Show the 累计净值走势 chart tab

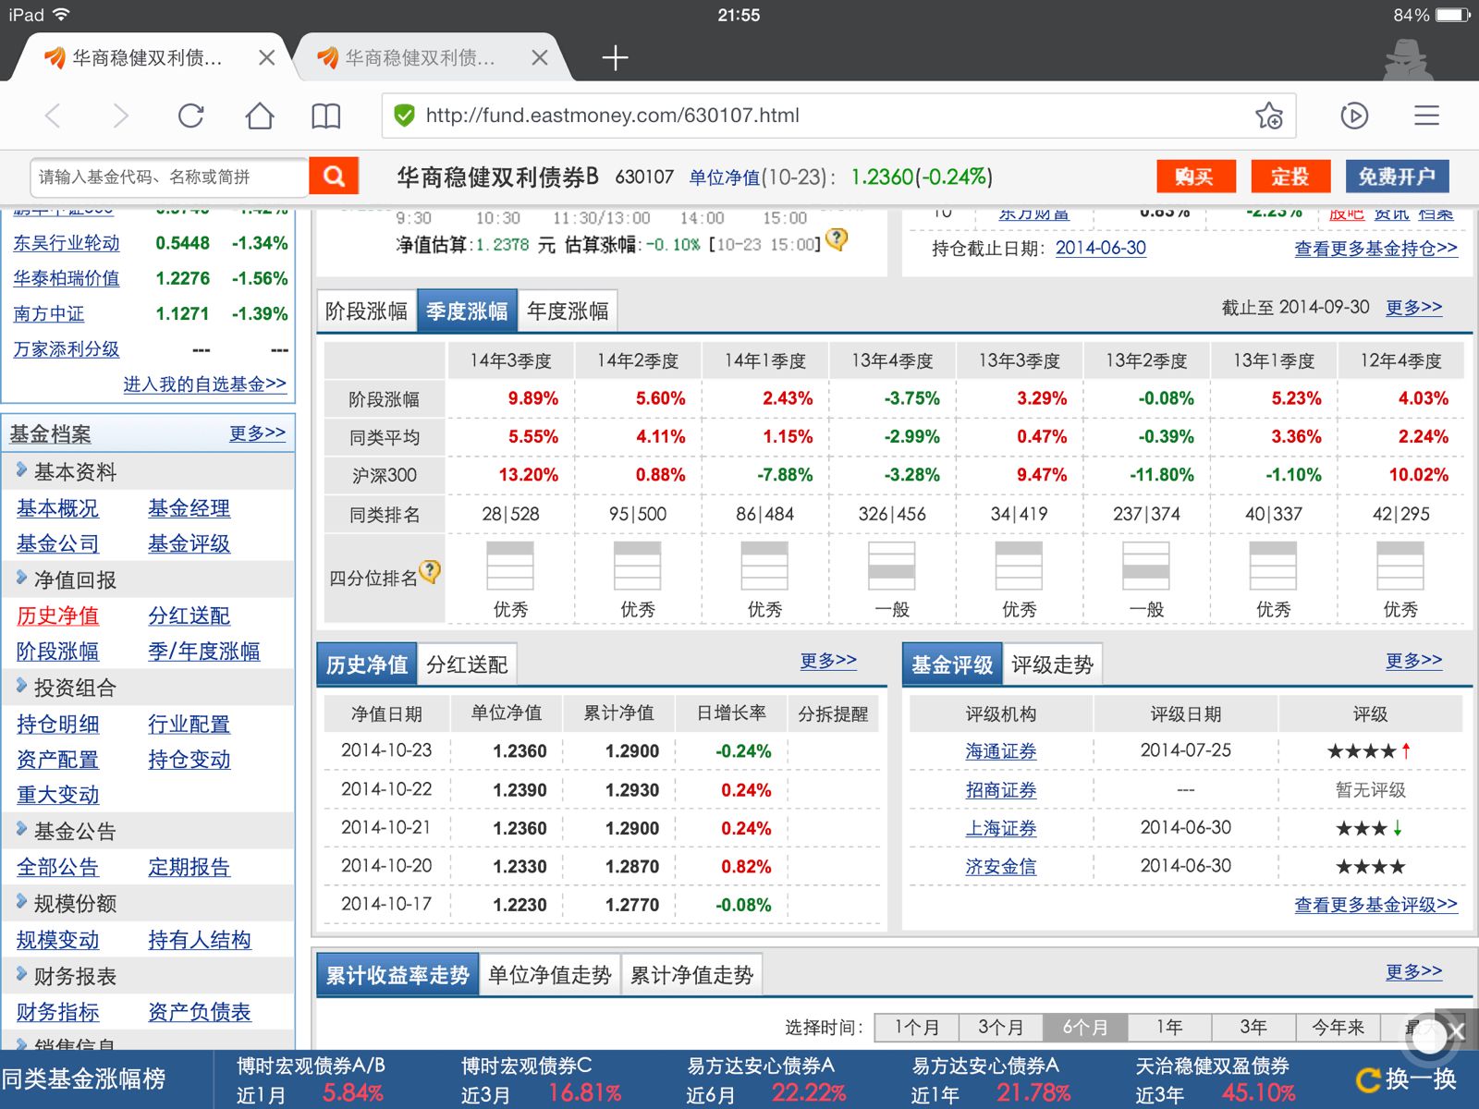692,975
